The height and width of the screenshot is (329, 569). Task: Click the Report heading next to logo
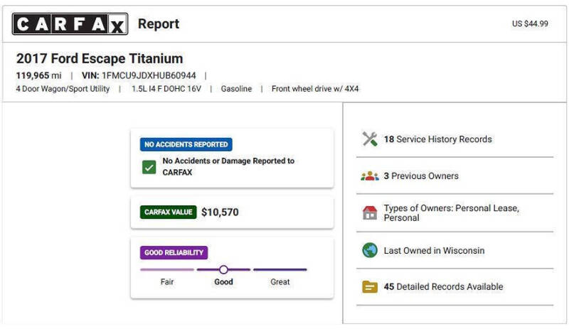[x=159, y=24]
